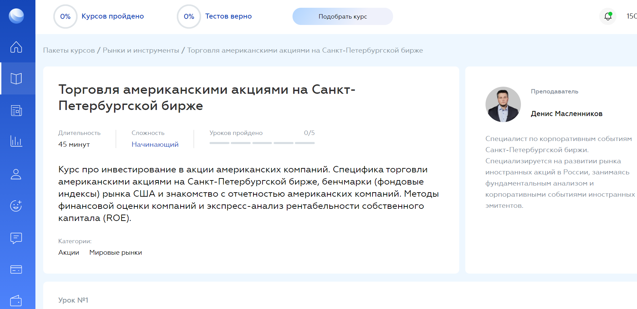637x309 pixels.
Task: Click the Уроков пройдено progress bar
Action: click(262, 143)
